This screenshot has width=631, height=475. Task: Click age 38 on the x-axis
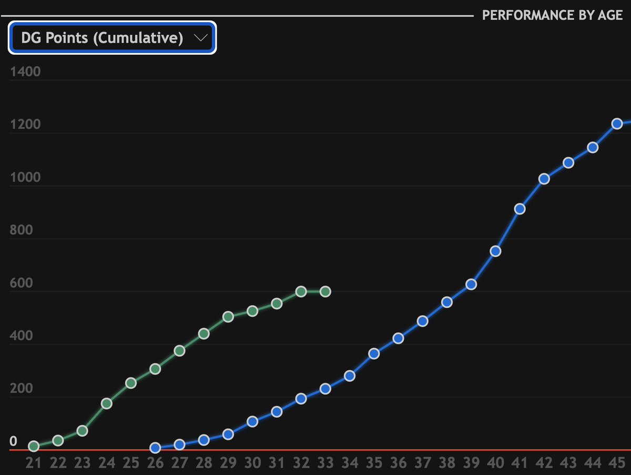coord(447,463)
